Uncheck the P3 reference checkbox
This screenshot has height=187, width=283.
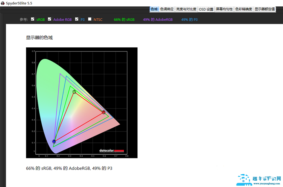pyautogui.click(x=77, y=19)
